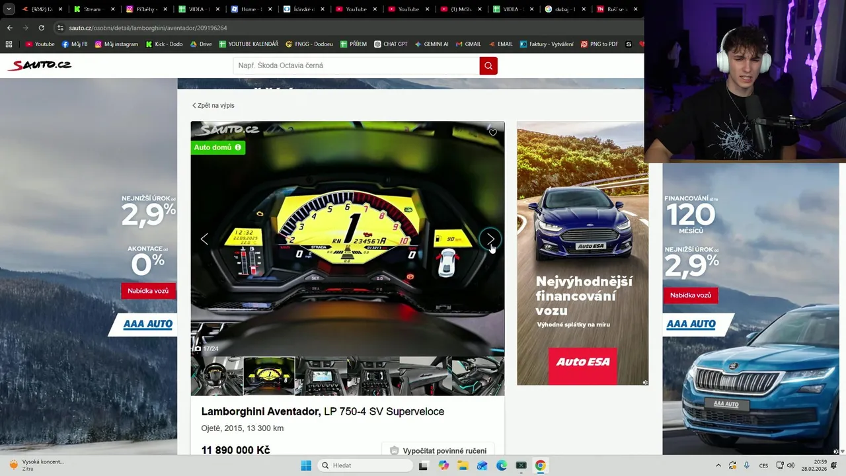Screen dimensions: 846x476
Task: View site information icon in address bar
Action: (60, 28)
